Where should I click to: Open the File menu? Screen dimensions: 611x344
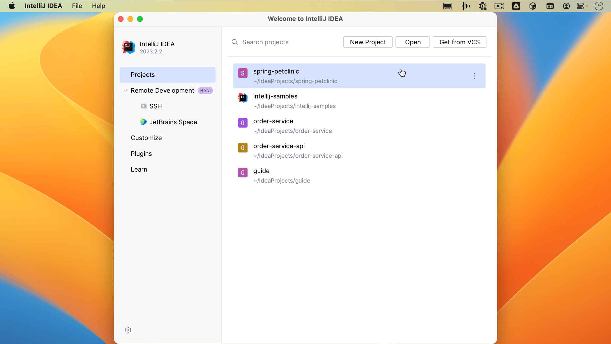point(77,6)
